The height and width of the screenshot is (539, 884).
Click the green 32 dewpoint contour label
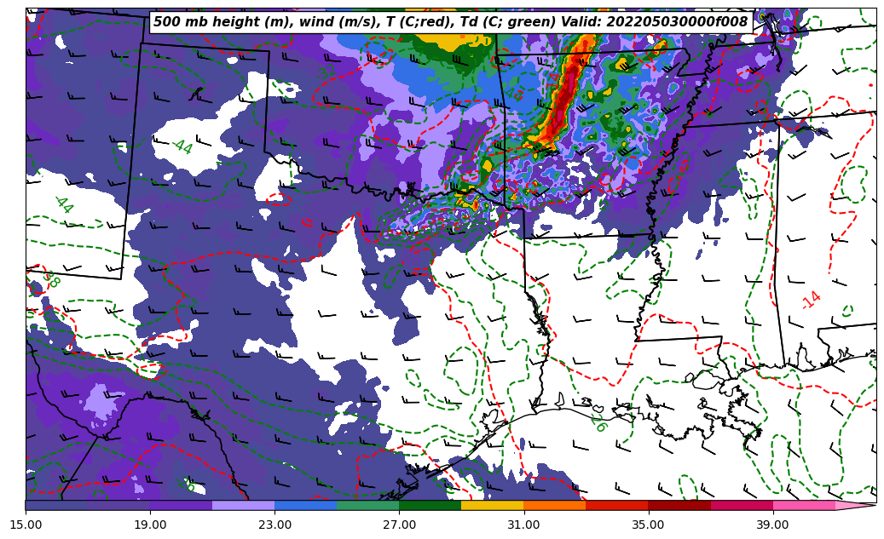click(326, 72)
